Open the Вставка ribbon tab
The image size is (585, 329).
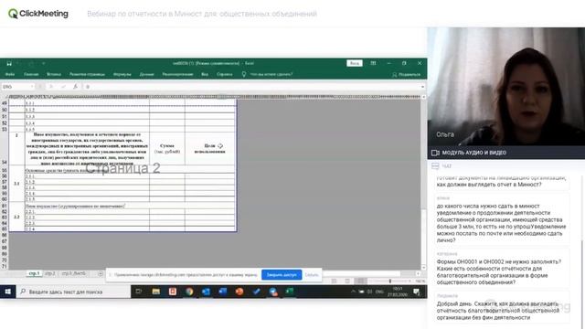click(x=54, y=74)
